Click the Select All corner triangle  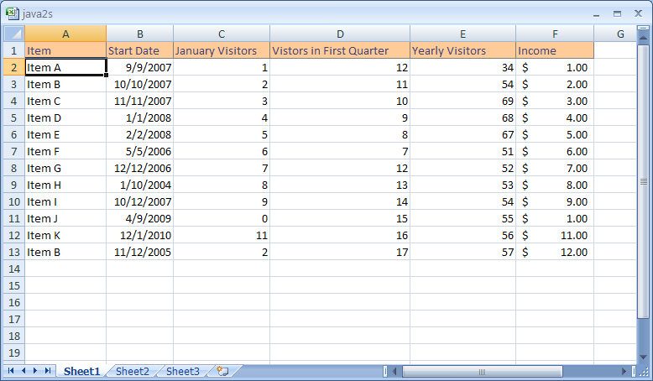click(x=14, y=34)
